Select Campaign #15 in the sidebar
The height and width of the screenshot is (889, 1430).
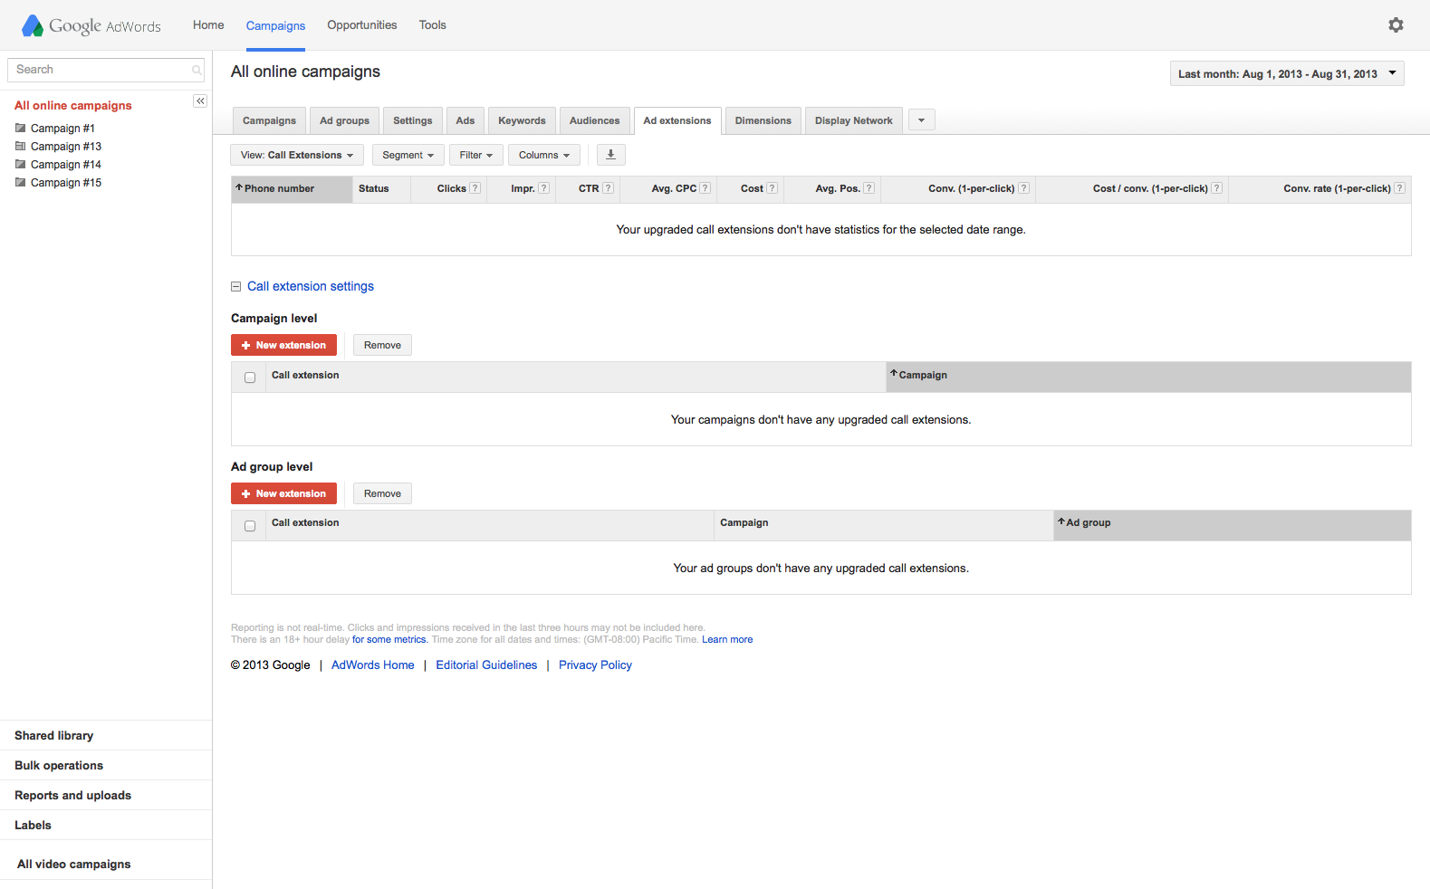66,182
